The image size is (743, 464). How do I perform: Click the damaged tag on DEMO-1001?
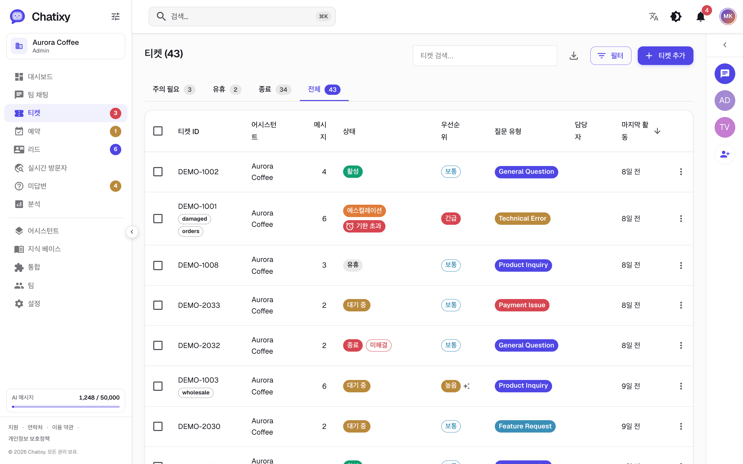click(194, 219)
